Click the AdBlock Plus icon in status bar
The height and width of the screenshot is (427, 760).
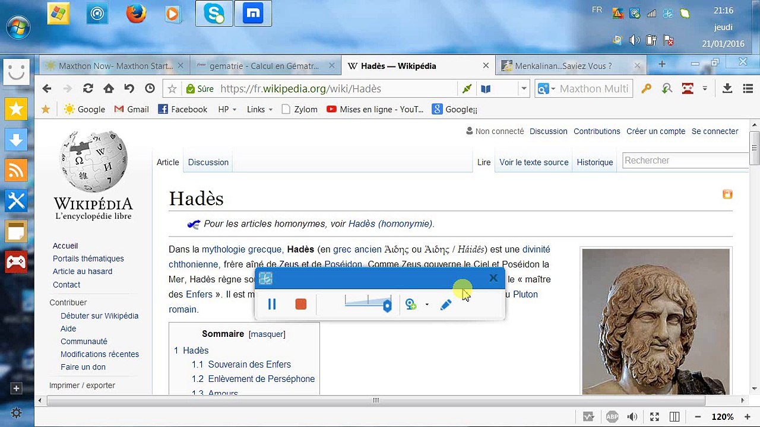coord(612,417)
